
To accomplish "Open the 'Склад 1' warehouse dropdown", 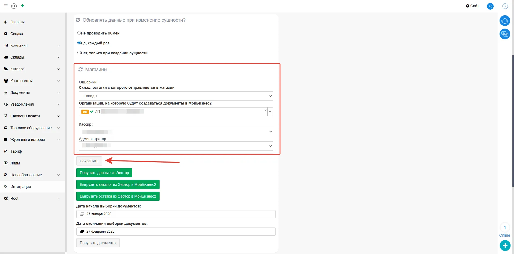I will tap(176, 96).
